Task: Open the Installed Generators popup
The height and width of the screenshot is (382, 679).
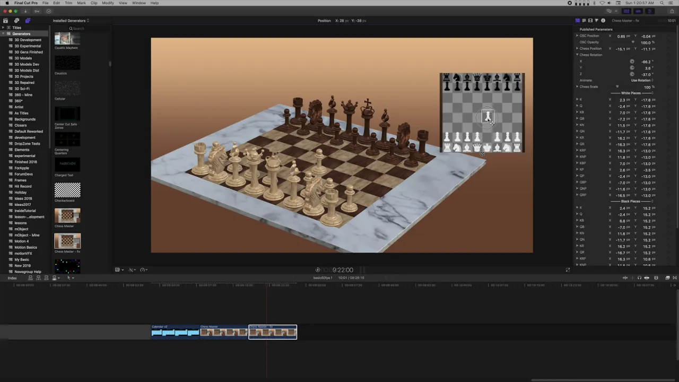Action: pyautogui.click(x=71, y=21)
